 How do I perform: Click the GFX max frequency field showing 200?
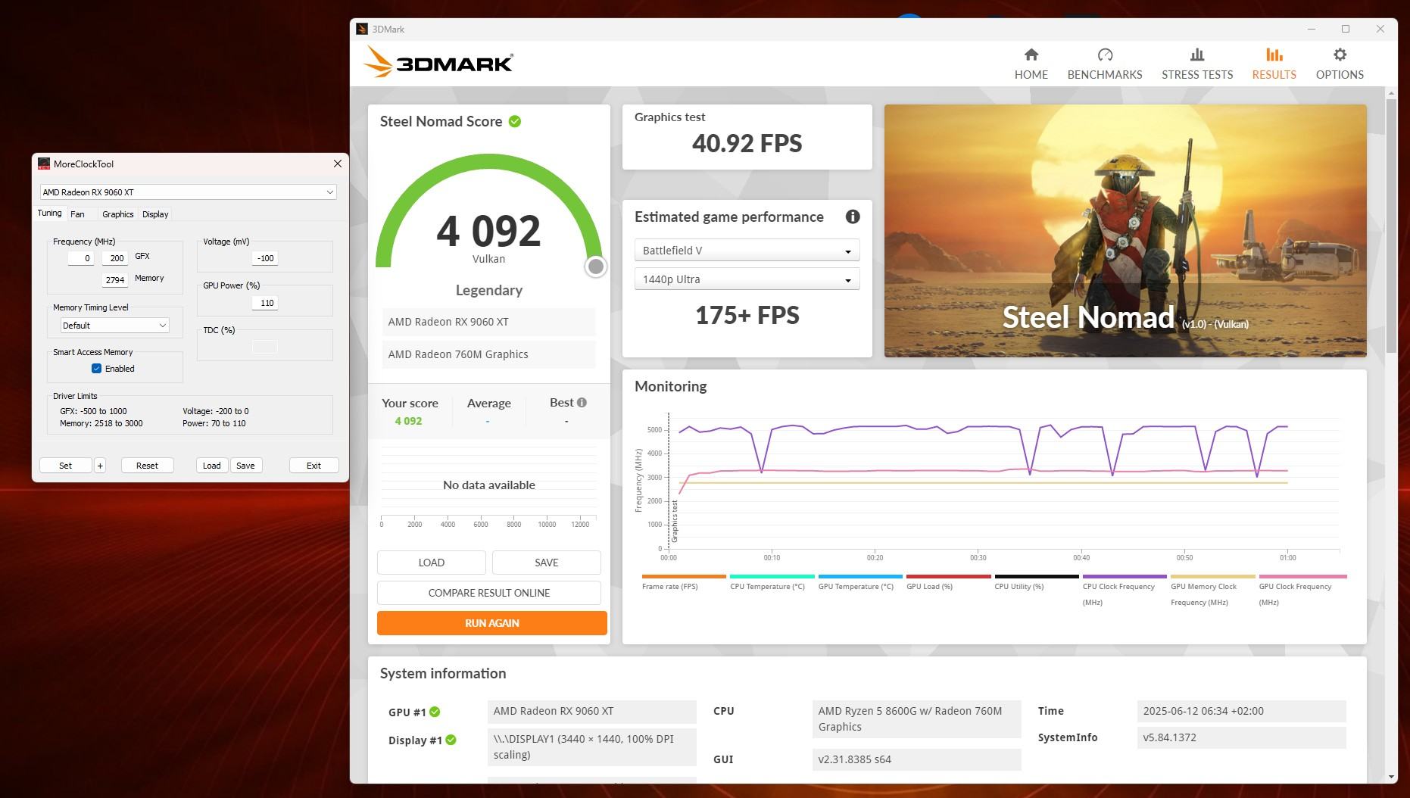[115, 258]
